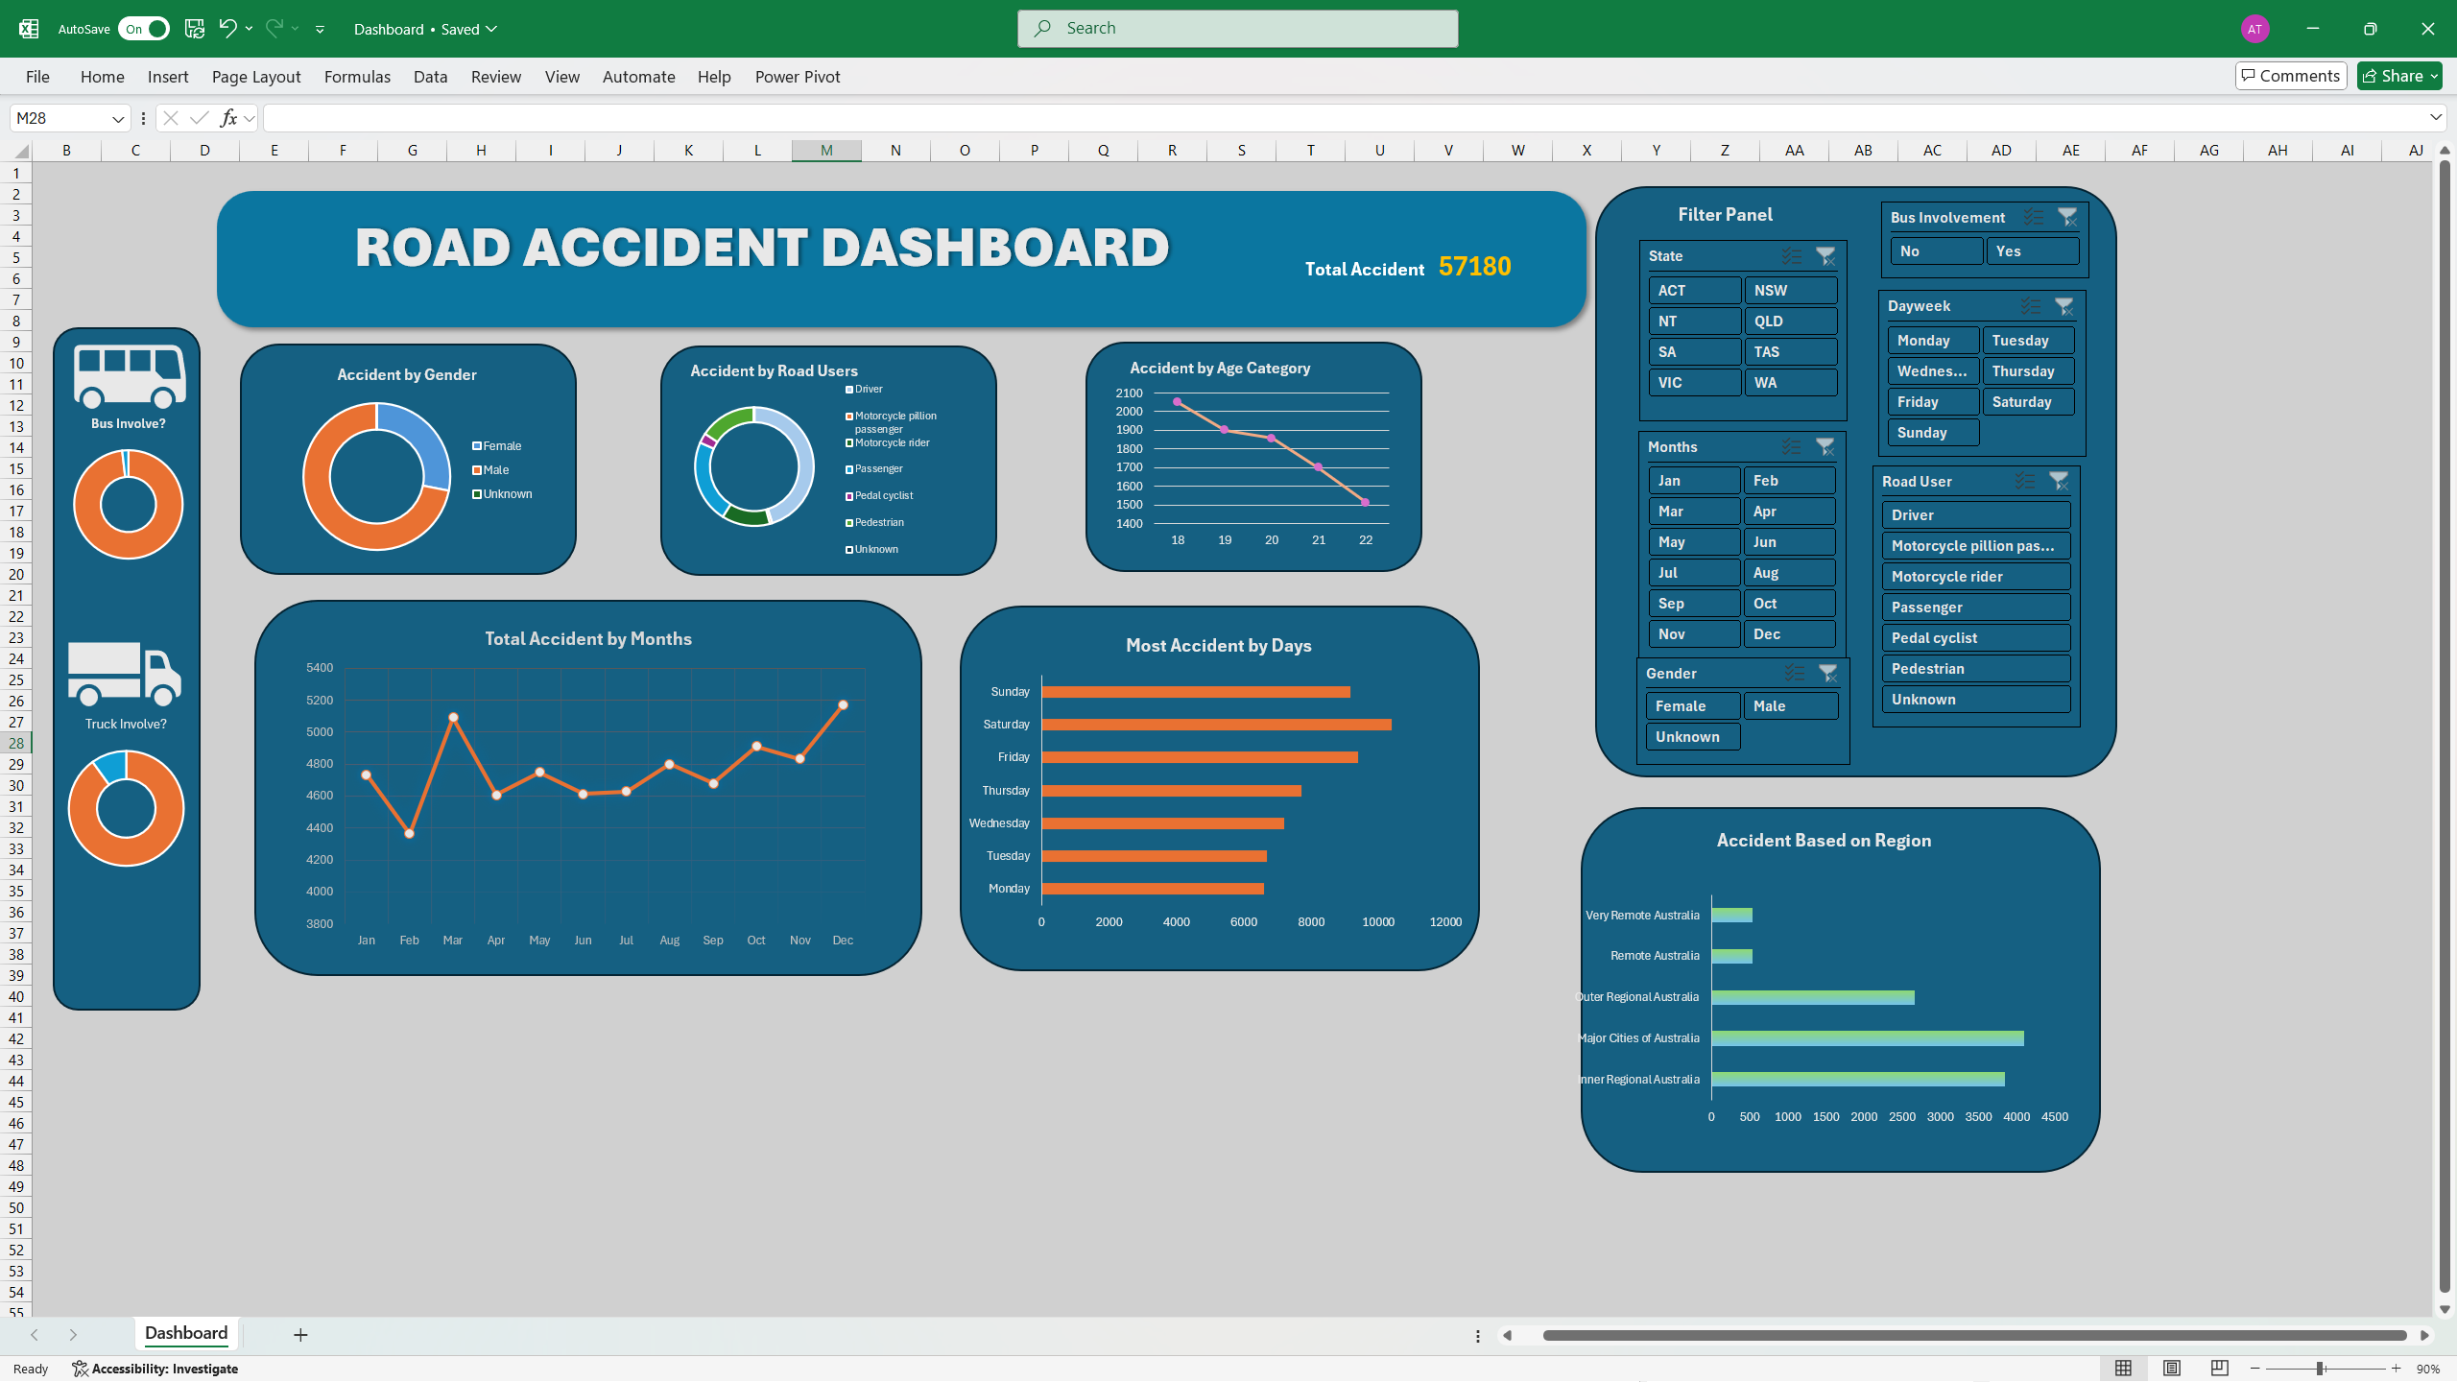Click the zoom slider handle
The height and width of the screenshot is (1382, 2457).
[x=2320, y=1369]
